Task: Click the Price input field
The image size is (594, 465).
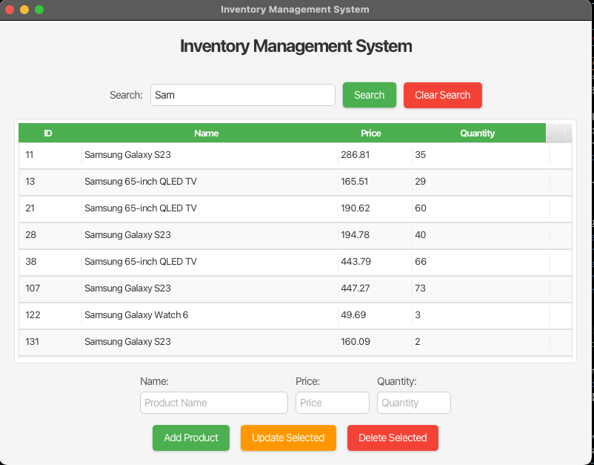Action: (333, 403)
